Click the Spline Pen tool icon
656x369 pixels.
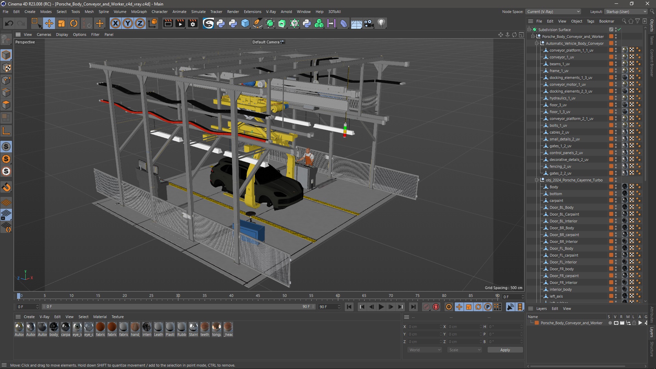click(258, 23)
